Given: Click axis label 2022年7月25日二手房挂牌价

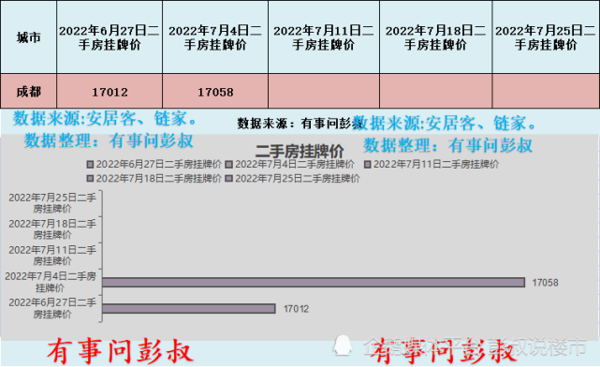Looking at the screenshot, I should [52, 203].
